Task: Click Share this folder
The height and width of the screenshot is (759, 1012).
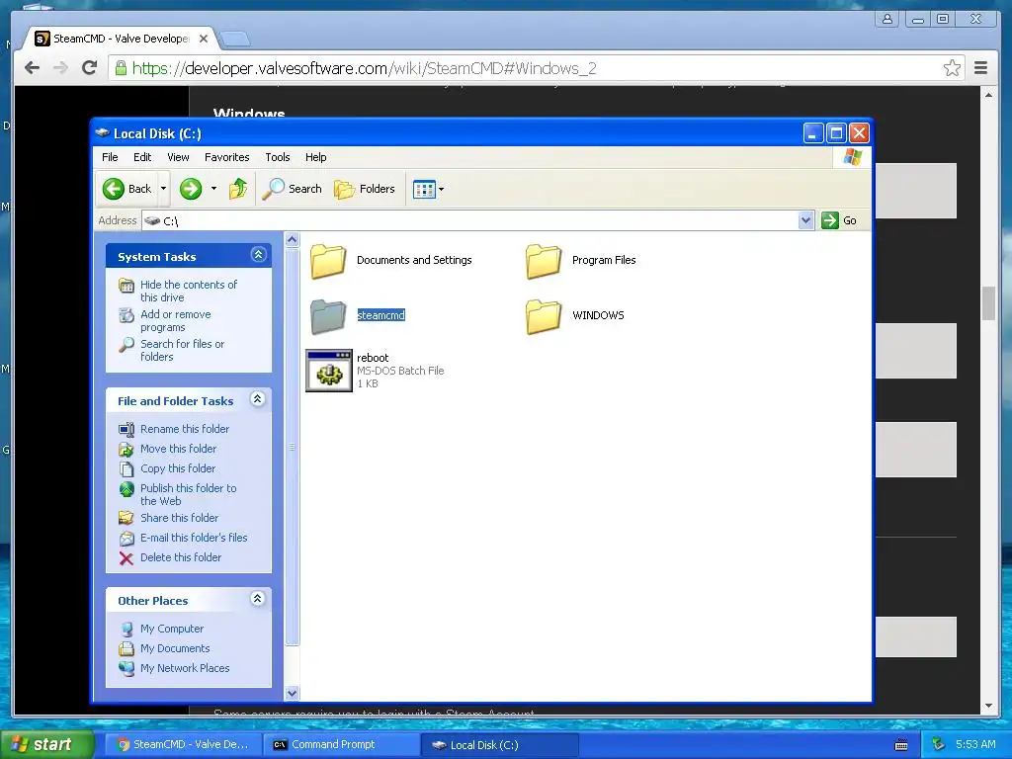Action: (x=180, y=518)
